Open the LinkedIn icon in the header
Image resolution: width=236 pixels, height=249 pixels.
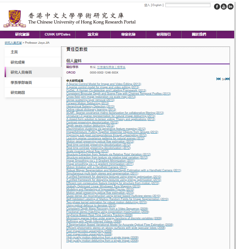(x=230, y=6)
